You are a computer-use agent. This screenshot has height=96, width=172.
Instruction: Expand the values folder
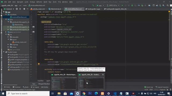(8, 47)
